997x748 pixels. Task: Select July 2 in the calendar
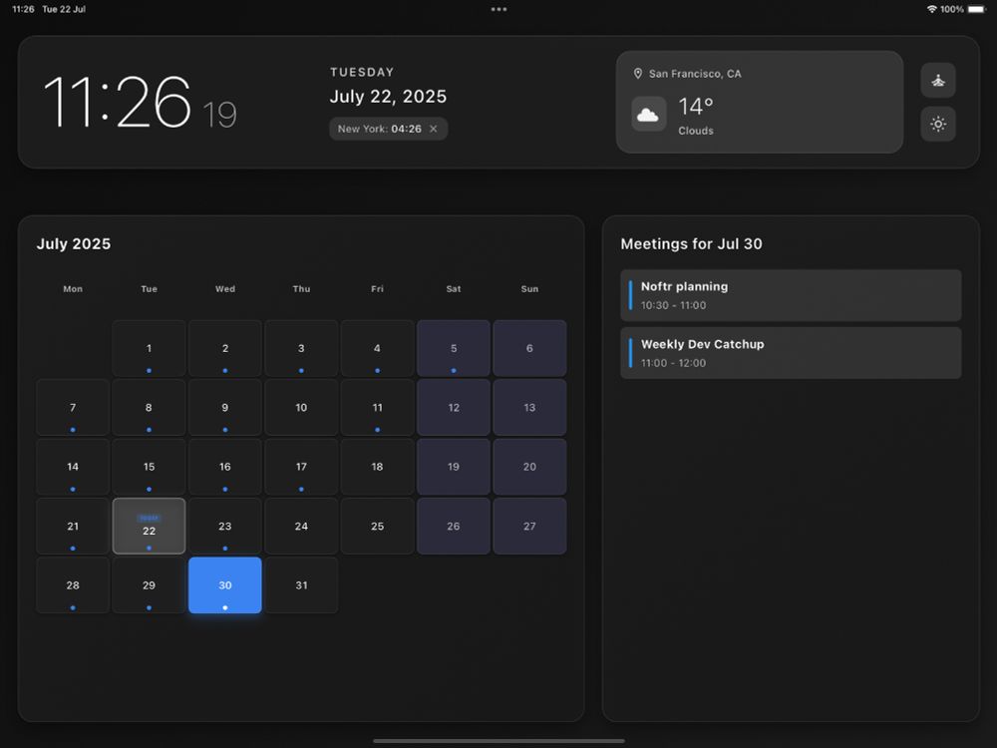(x=225, y=348)
